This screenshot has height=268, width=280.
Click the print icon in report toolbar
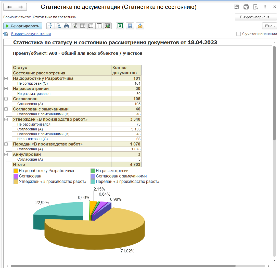pyautogui.click(x=67, y=26)
